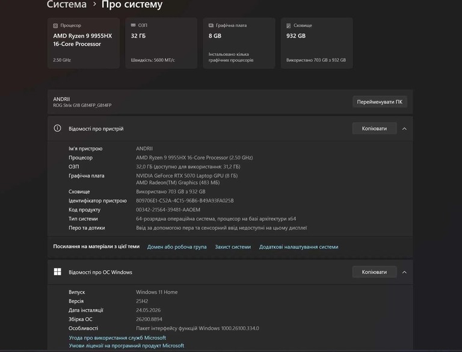Click Код продукту label
The width and height of the screenshot is (462, 352).
coord(84,210)
